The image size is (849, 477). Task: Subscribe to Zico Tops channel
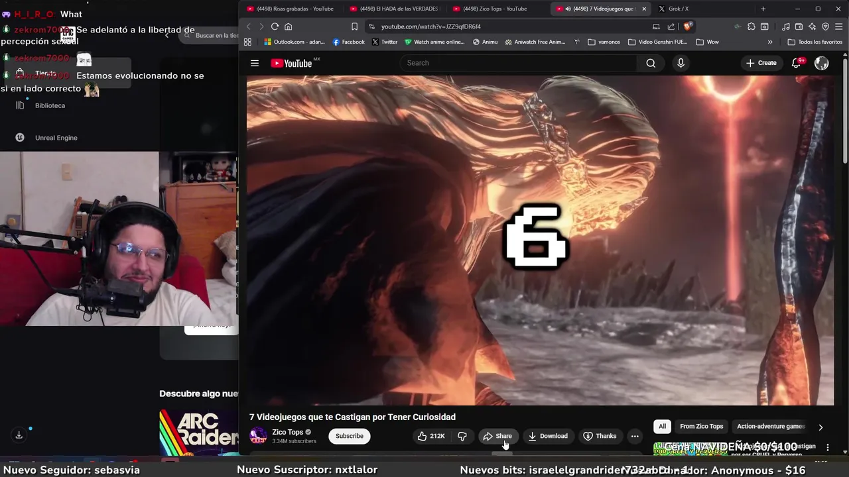tap(350, 436)
